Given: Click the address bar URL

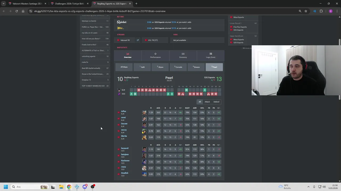Looking at the screenshot, I should click(100, 11).
